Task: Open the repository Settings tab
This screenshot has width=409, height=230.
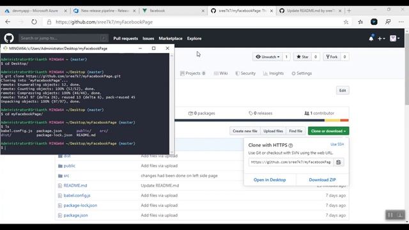Action: click(302, 73)
